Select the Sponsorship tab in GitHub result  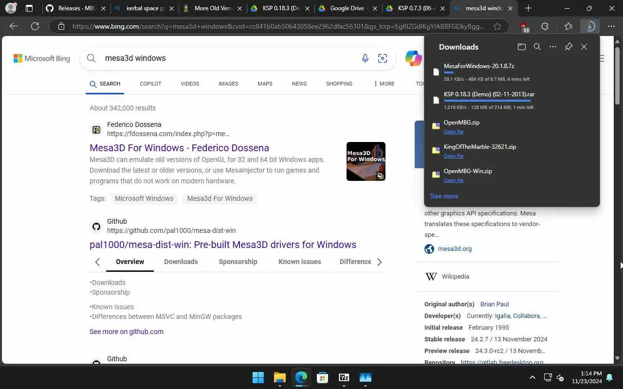(238, 262)
